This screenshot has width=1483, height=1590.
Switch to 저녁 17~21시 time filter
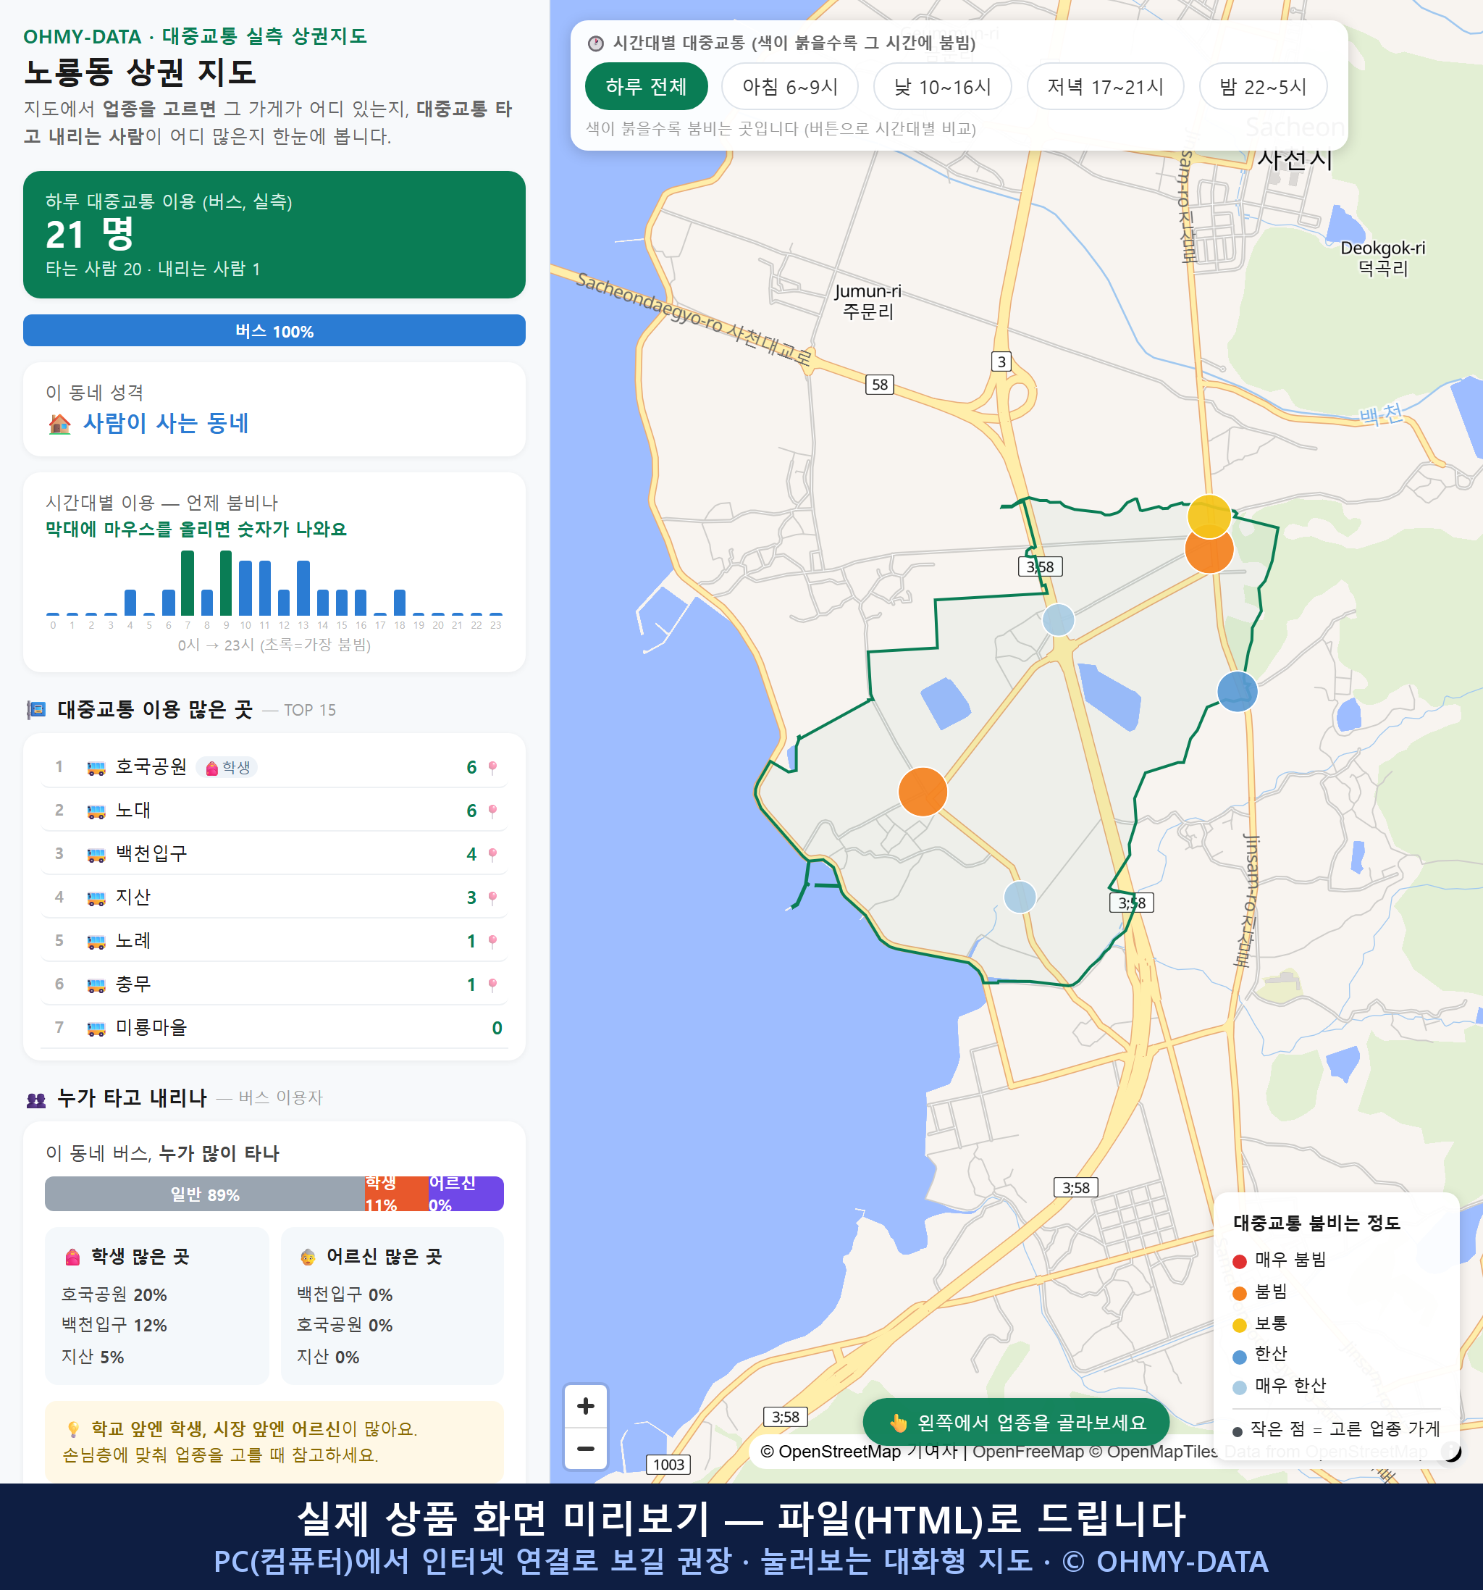pos(1105,86)
